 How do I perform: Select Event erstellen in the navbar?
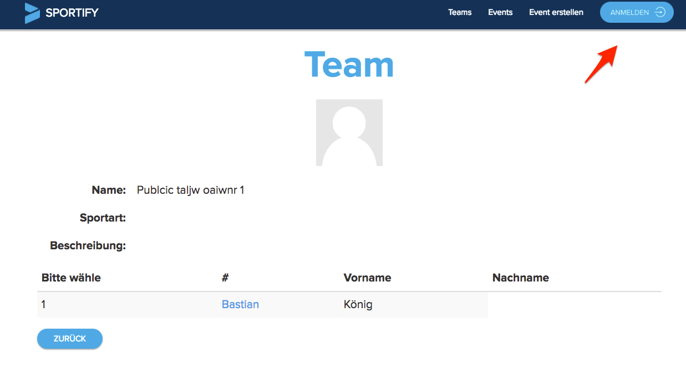(556, 12)
